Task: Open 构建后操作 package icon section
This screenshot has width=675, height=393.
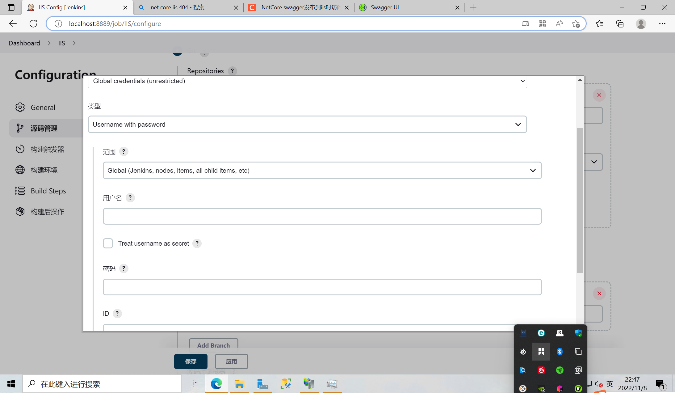Action: [x=20, y=212]
